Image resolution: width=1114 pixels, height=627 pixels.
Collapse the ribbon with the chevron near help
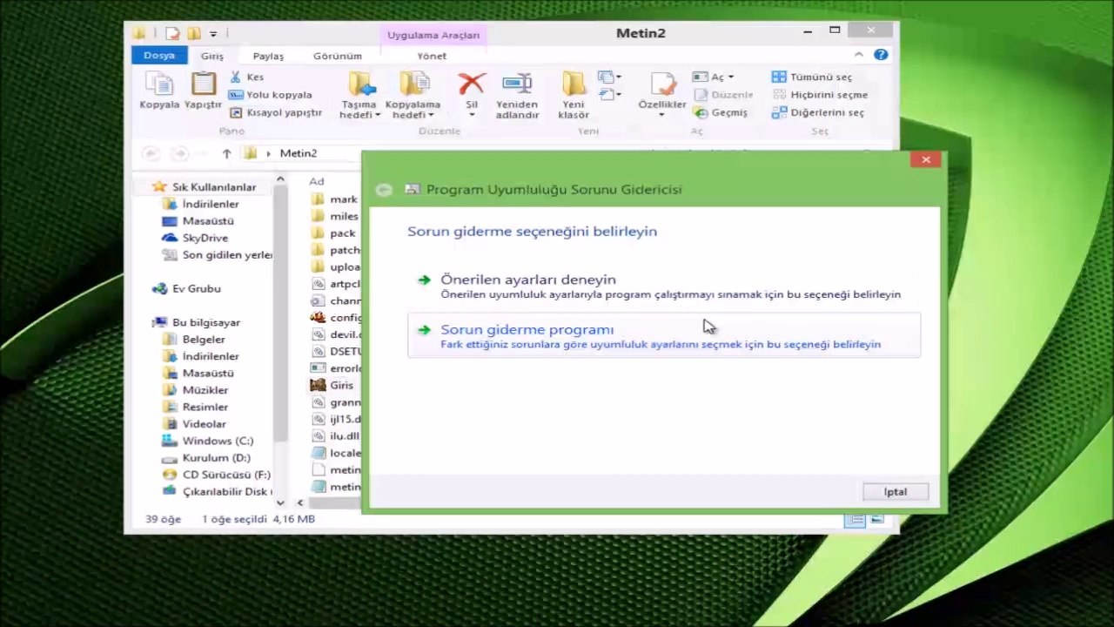[858, 55]
